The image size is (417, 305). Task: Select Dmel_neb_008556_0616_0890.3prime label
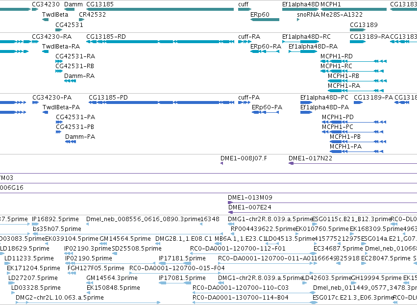pos(143,219)
